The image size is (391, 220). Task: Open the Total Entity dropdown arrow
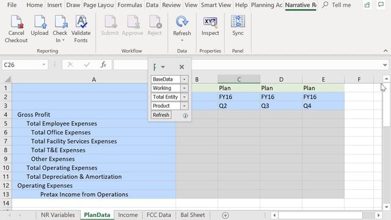coord(185,97)
